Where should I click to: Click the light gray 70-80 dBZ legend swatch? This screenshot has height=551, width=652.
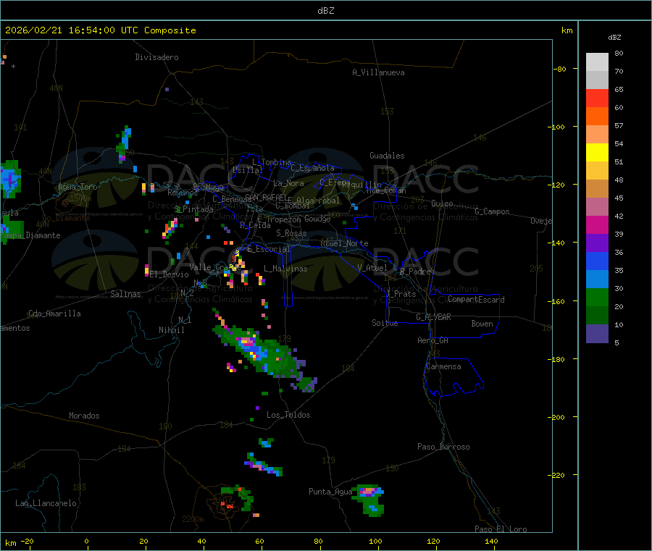597,62
